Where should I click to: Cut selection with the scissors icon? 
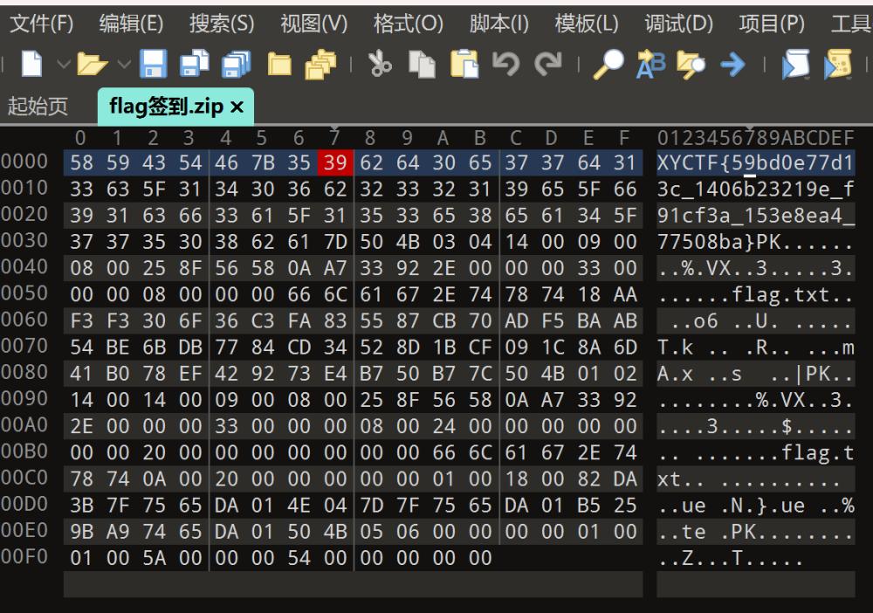pos(381,63)
